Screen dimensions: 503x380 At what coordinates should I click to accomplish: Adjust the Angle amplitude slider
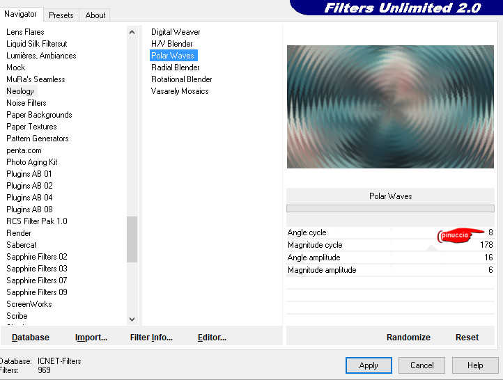390,258
